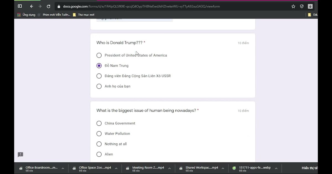
Task: Go forward one page in the browser
Action: [x=40, y=6]
